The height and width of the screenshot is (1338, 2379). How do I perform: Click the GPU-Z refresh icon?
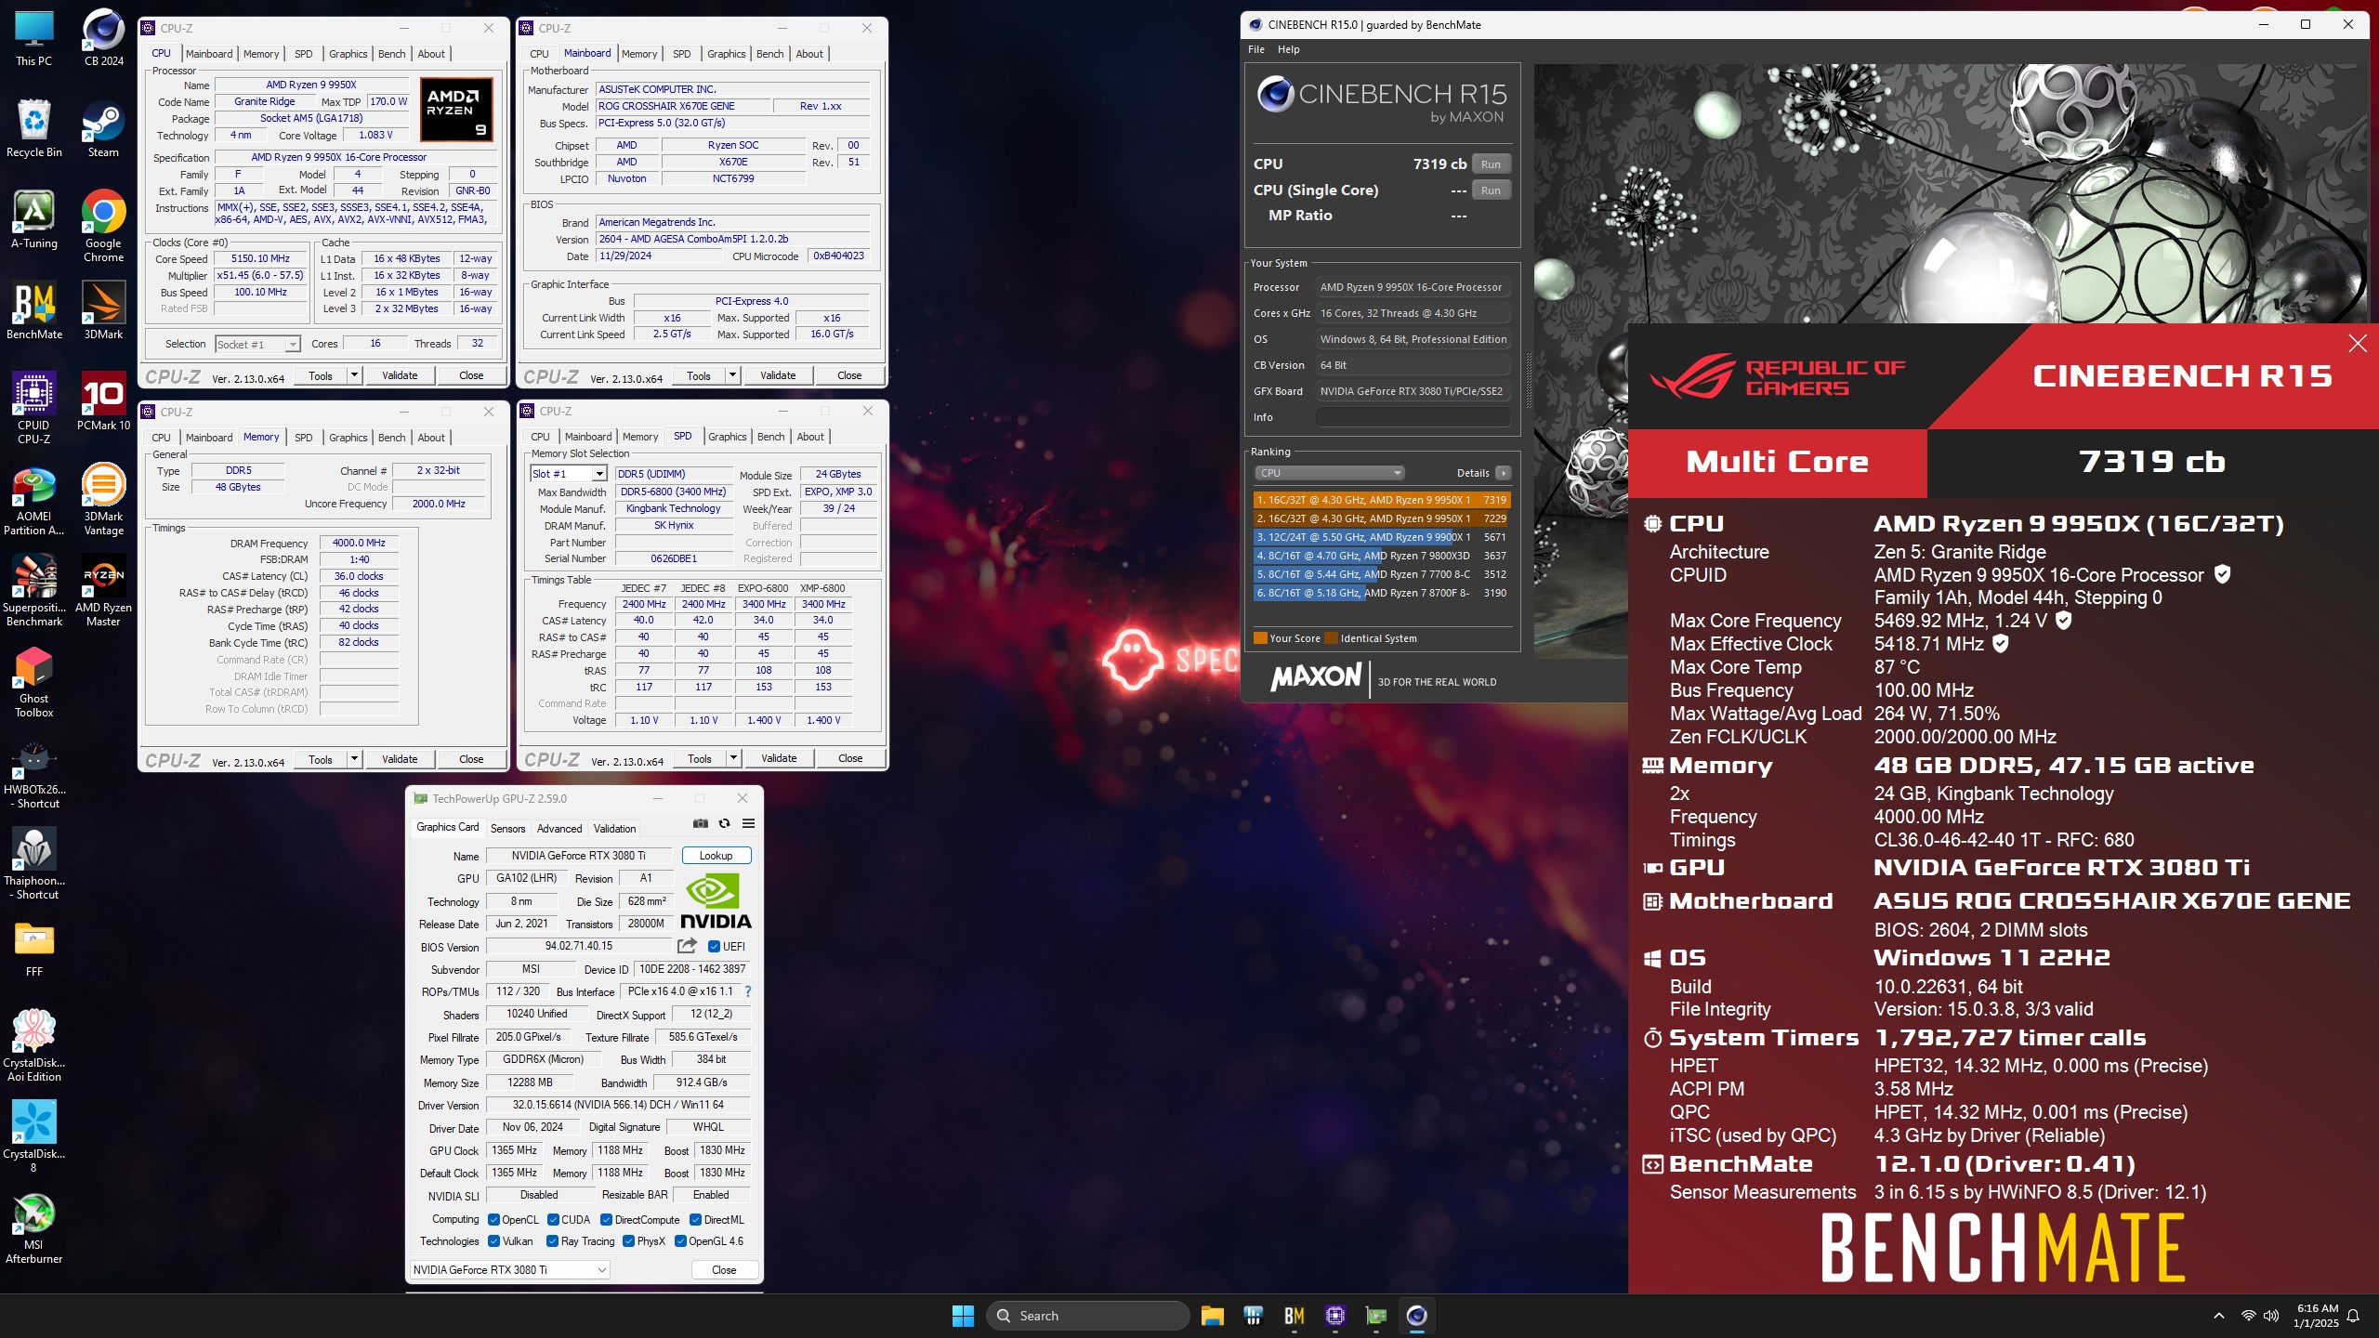[x=724, y=823]
